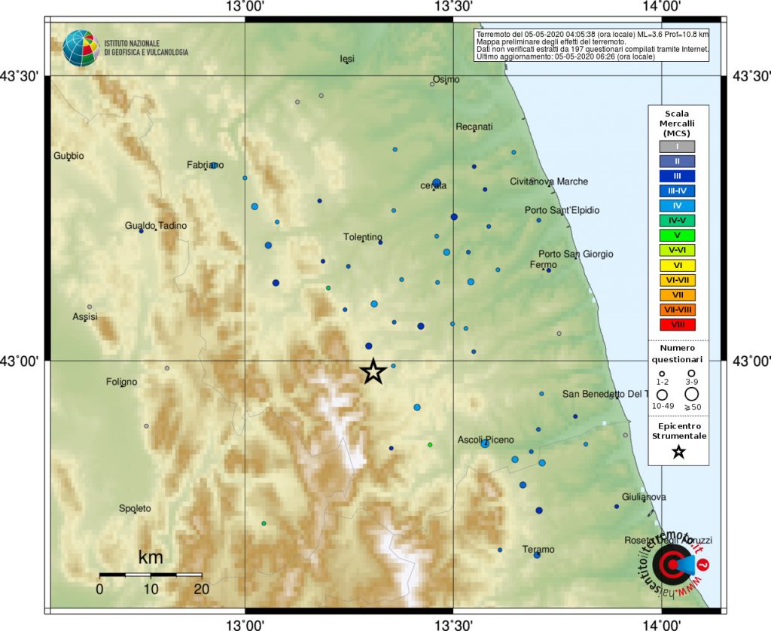Image resolution: width=771 pixels, height=631 pixels.
Task: Select the red VIII intensity swatch
Action: click(677, 325)
